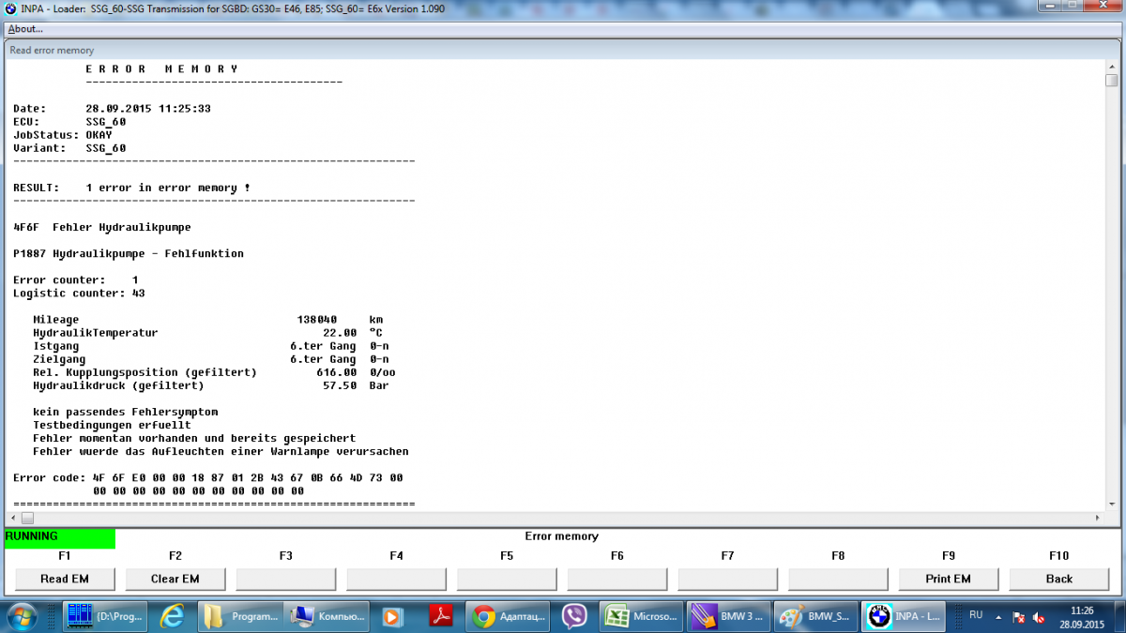Open the Windows Start menu
This screenshot has height=633, width=1126.
pos(23,616)
